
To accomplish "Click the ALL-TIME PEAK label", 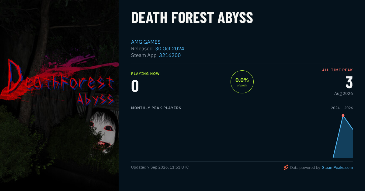I will (337, 70).
